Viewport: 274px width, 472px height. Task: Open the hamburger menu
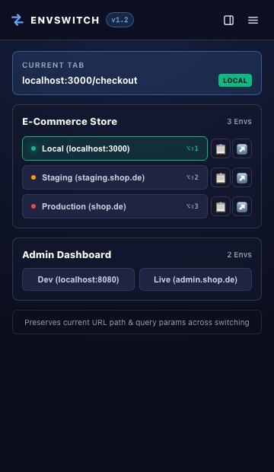click(x=253, y=20)
